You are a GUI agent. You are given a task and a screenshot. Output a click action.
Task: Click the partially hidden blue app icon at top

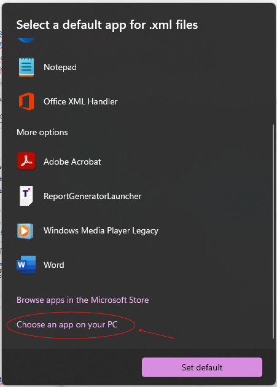coord(26,40)
